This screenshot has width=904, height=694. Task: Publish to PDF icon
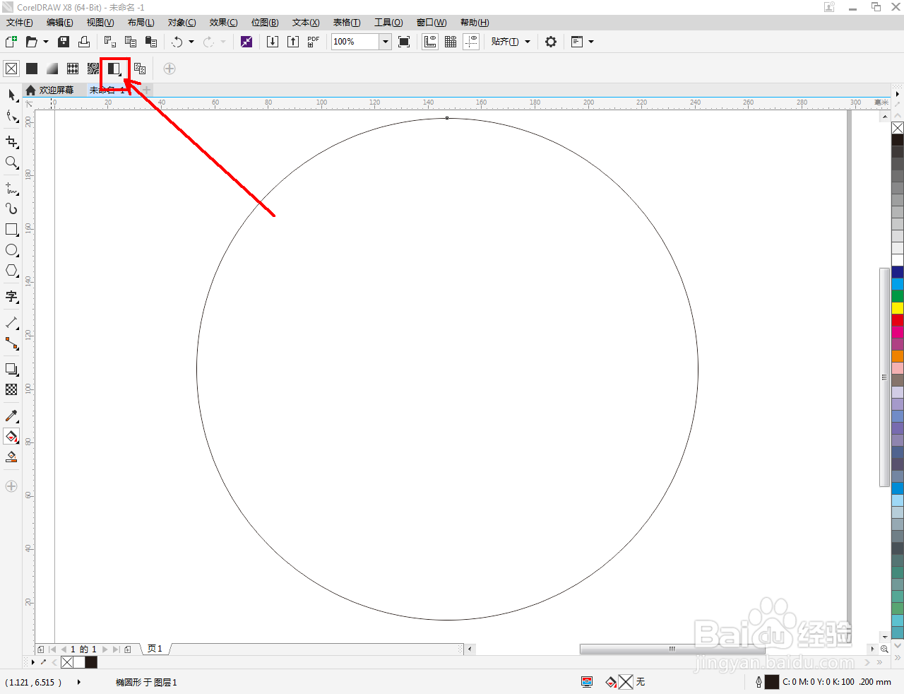click(x=313, y=42)
